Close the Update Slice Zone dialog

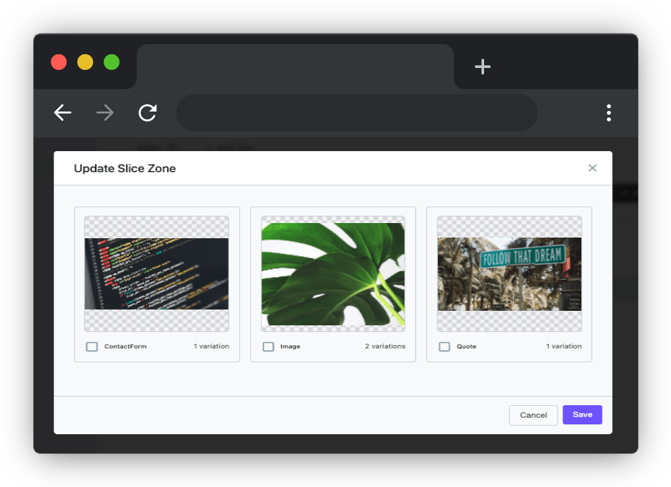point(592,168)
